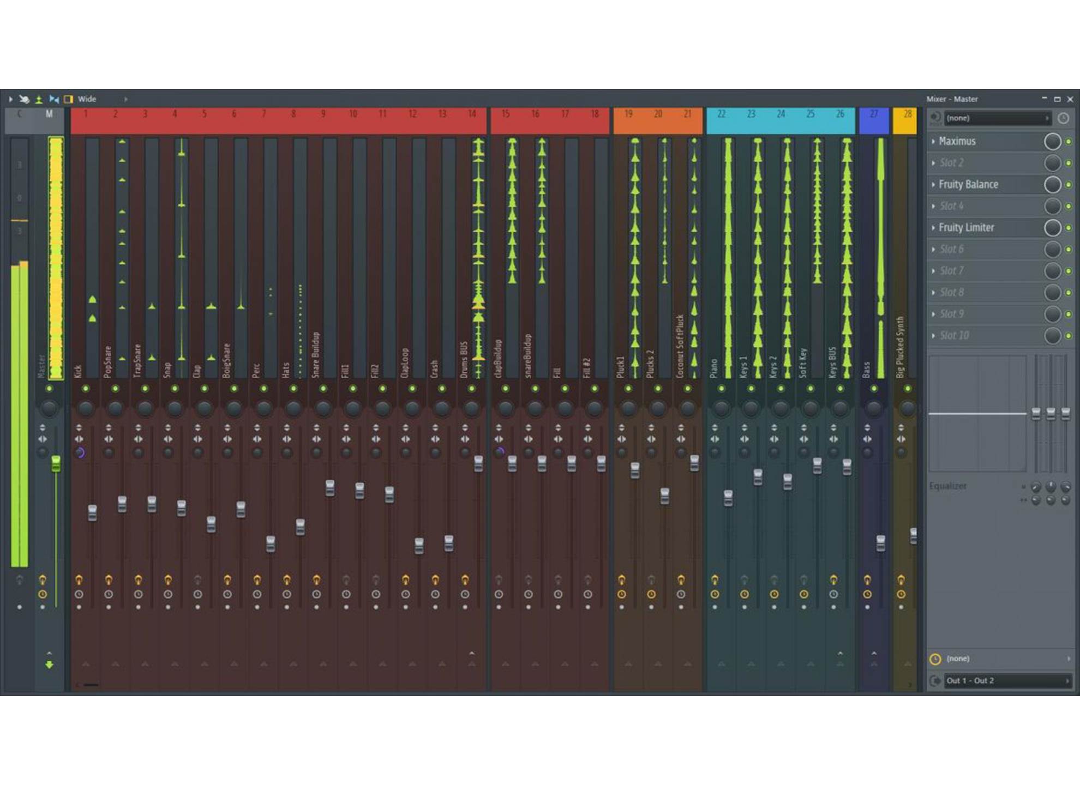Click the empty Slot 2 effect slot
Viewport: 1080px width, 785px height.
tap(952, 163)
